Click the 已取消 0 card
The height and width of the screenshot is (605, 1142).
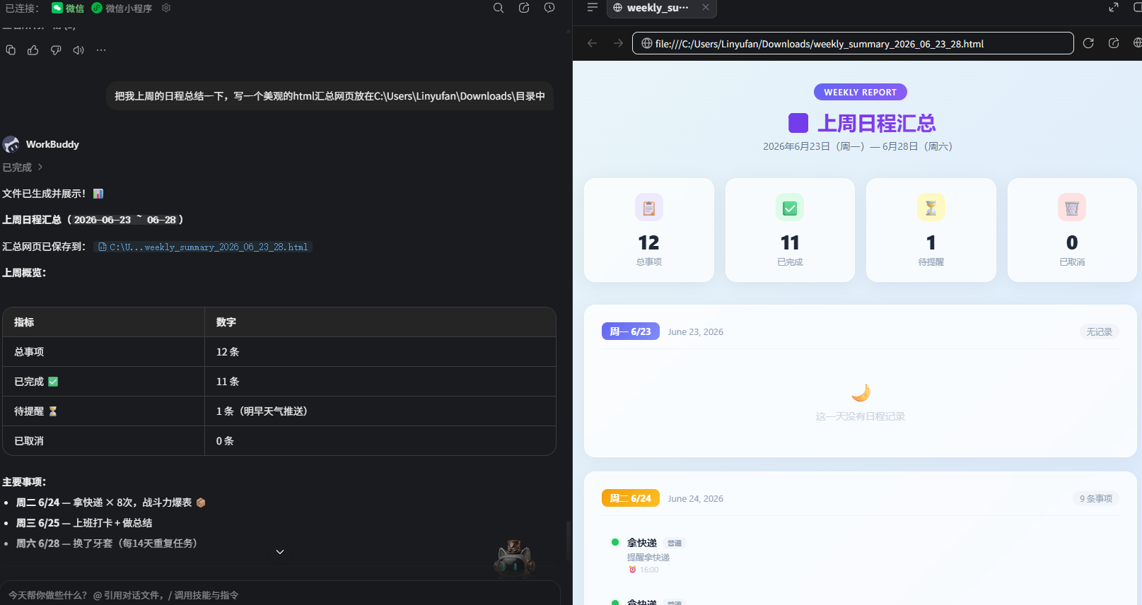[1072, 230]
